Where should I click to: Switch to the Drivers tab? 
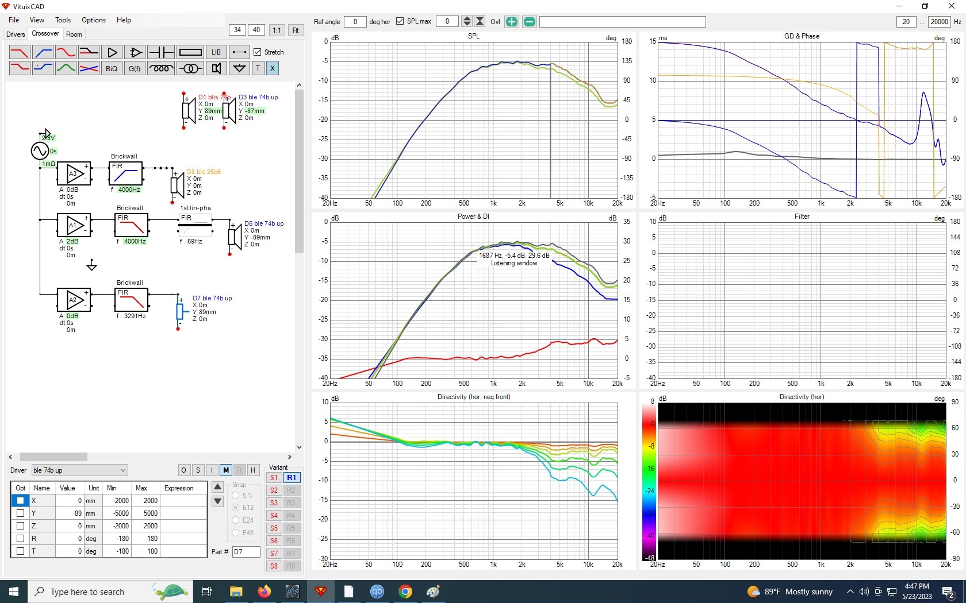coord(16,34)
